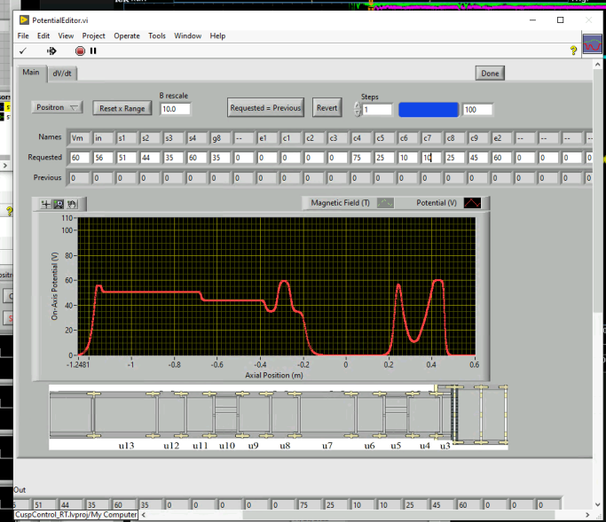The height and width of the screenshot is (522, 606).
Task: Click the B rescale input field
Action: coord(175,109)
